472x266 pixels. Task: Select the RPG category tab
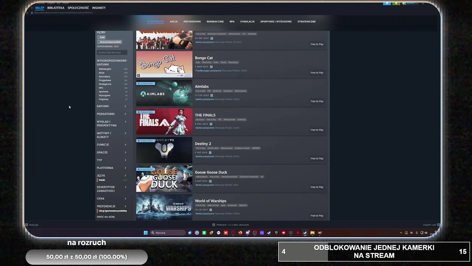[x=232, y=21]
